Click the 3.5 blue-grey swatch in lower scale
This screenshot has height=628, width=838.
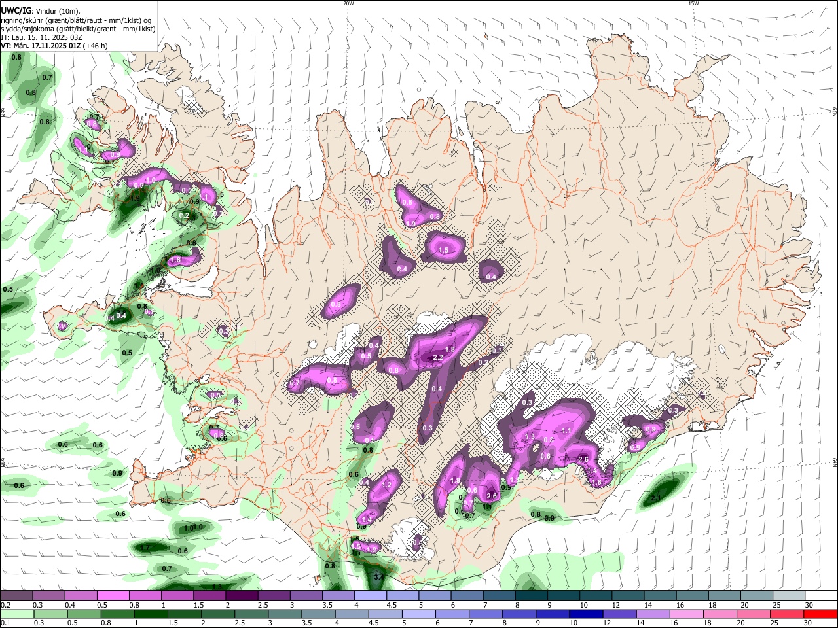tap(318, 614)
